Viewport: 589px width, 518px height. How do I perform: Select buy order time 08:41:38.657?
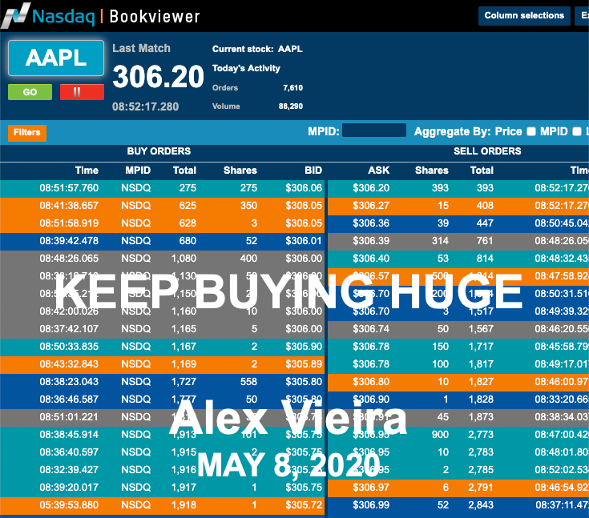pos(69,206)
